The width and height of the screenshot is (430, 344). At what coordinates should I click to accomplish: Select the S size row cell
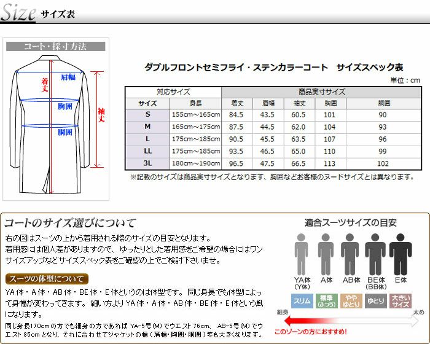pos(147,114)
